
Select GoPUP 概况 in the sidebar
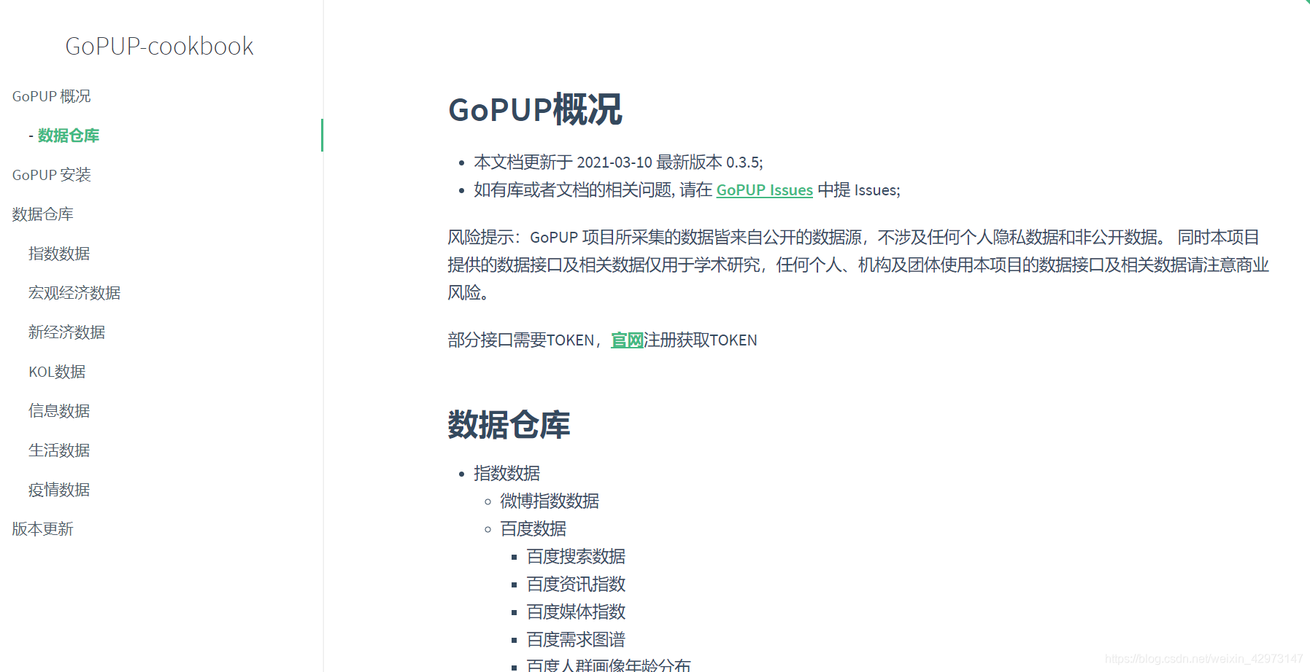51,95
